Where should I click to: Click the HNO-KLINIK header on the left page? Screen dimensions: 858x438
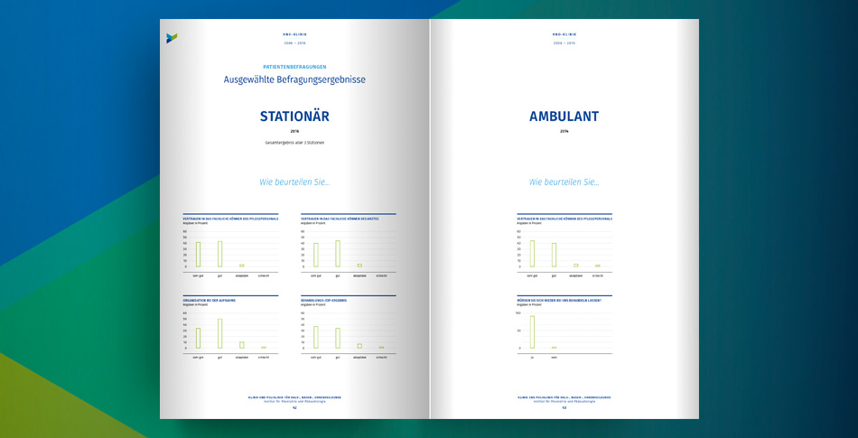click(x=294, y=34)
